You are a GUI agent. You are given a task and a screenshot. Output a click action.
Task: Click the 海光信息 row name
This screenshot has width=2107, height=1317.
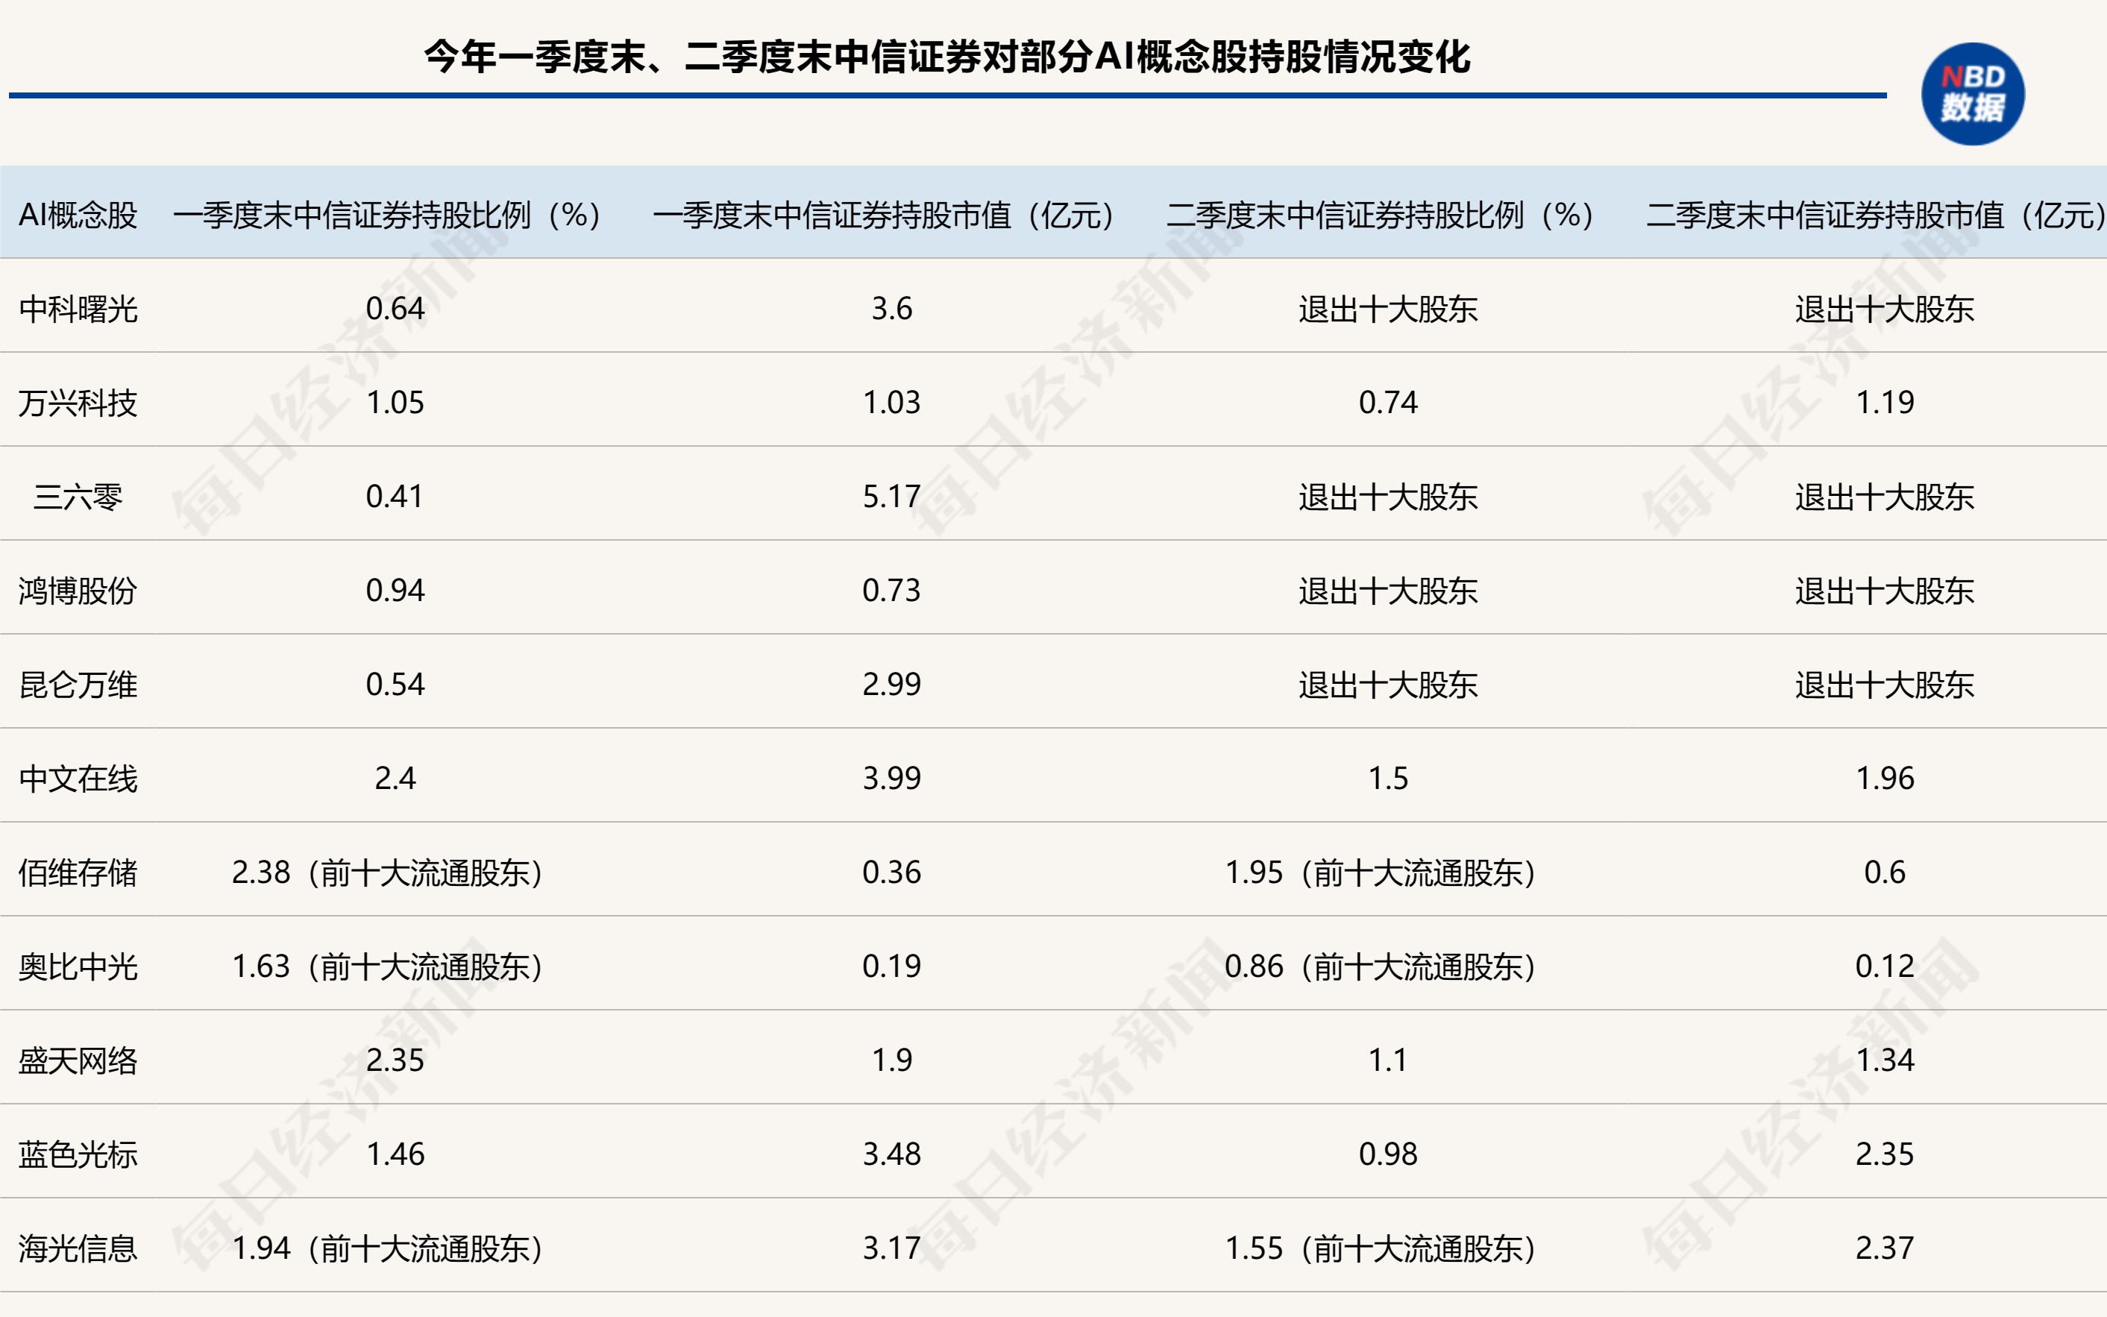[78, 1249]
